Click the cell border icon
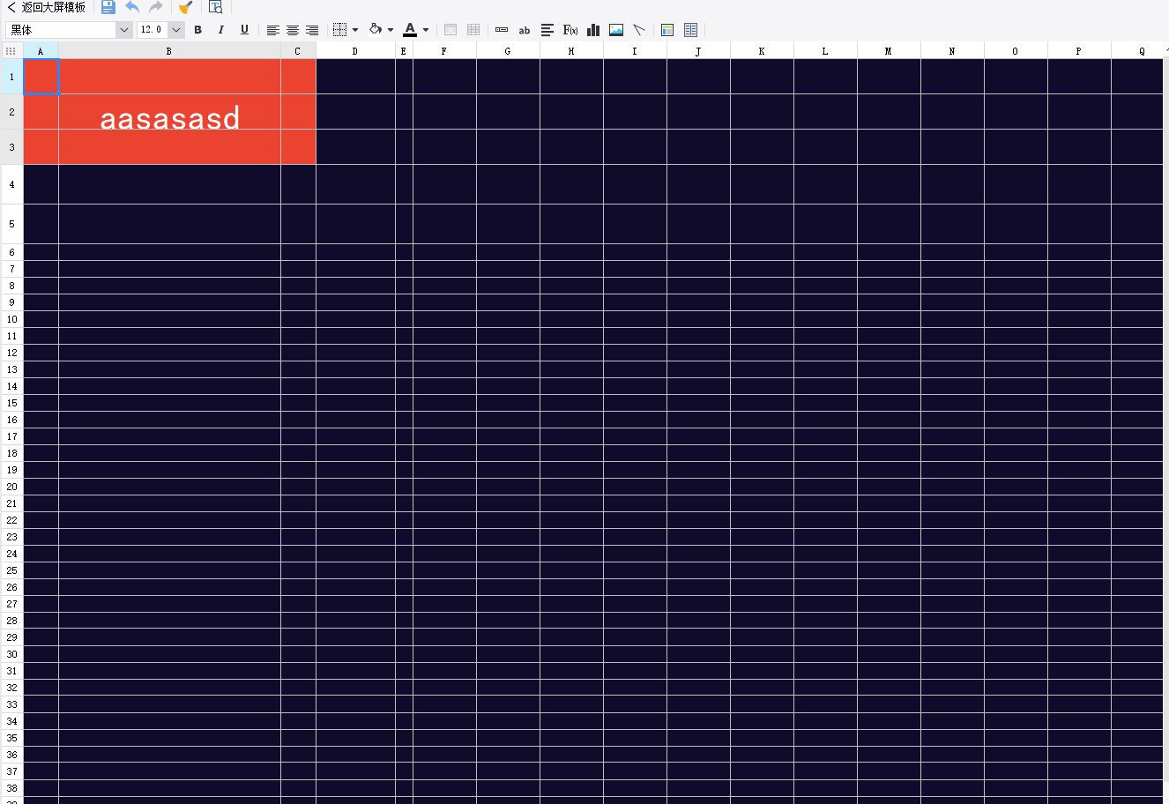The width and height of the screenshot is (1169, 804). [339, 30]
